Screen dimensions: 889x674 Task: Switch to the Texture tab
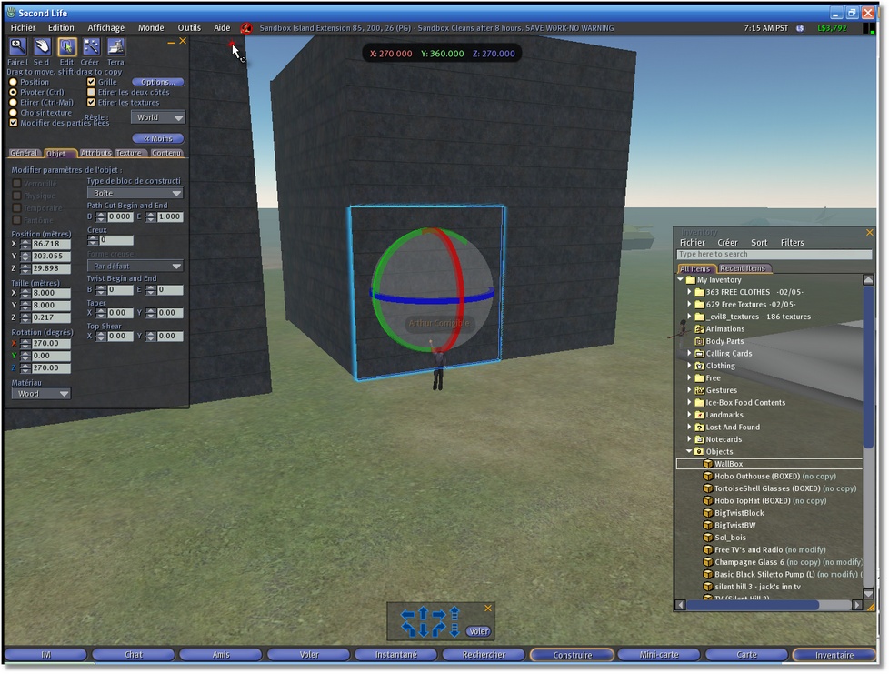(x=129, y=153)
